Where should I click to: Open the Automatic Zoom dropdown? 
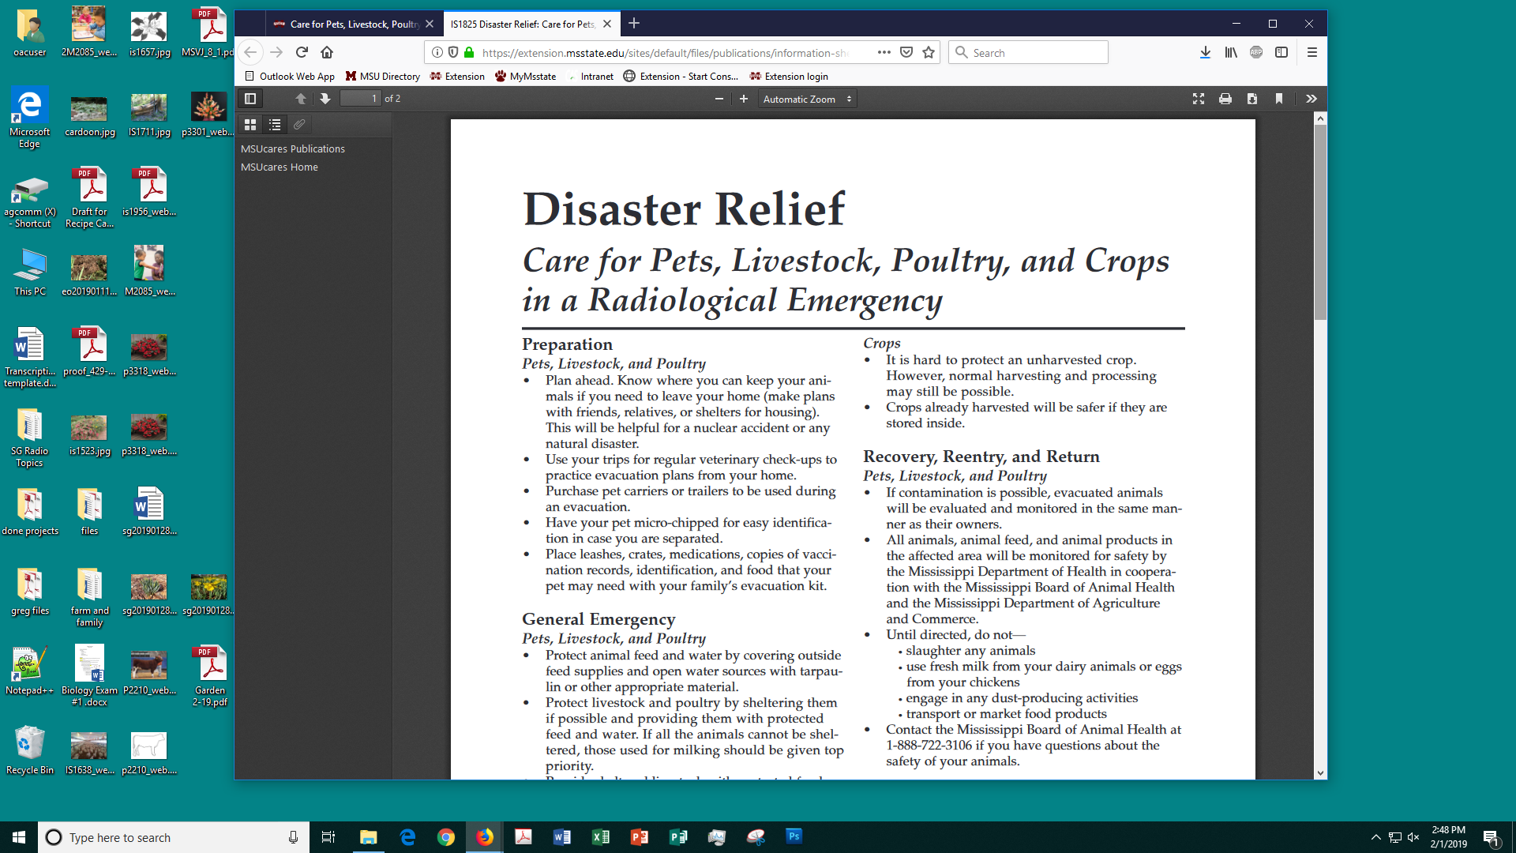pyautogui.click(x=807, y=99)
